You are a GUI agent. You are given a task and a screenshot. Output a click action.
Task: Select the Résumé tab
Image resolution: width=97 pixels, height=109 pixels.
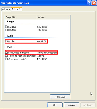[x=16, y=9]
